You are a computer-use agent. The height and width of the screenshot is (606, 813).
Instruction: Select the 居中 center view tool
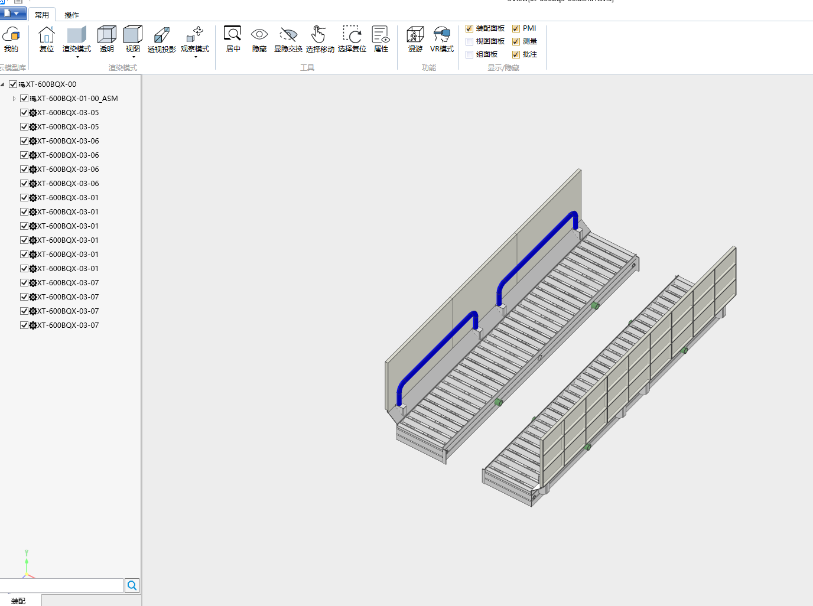(233, 34)
